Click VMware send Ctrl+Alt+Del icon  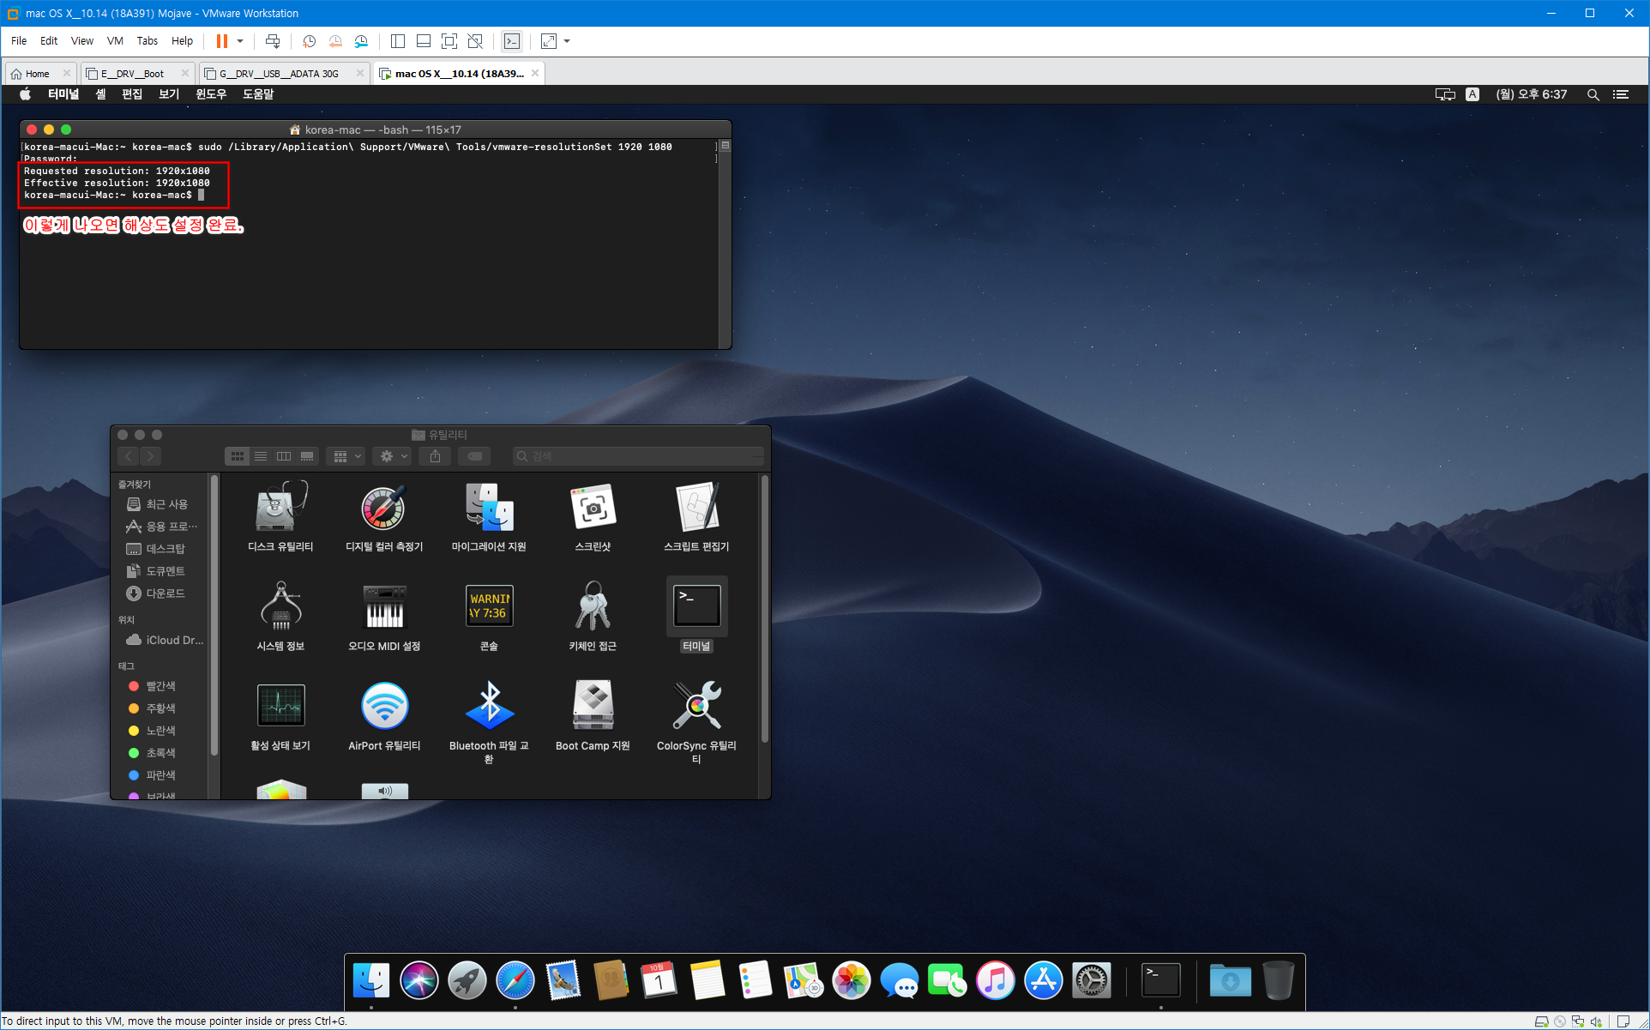(273, 41)
